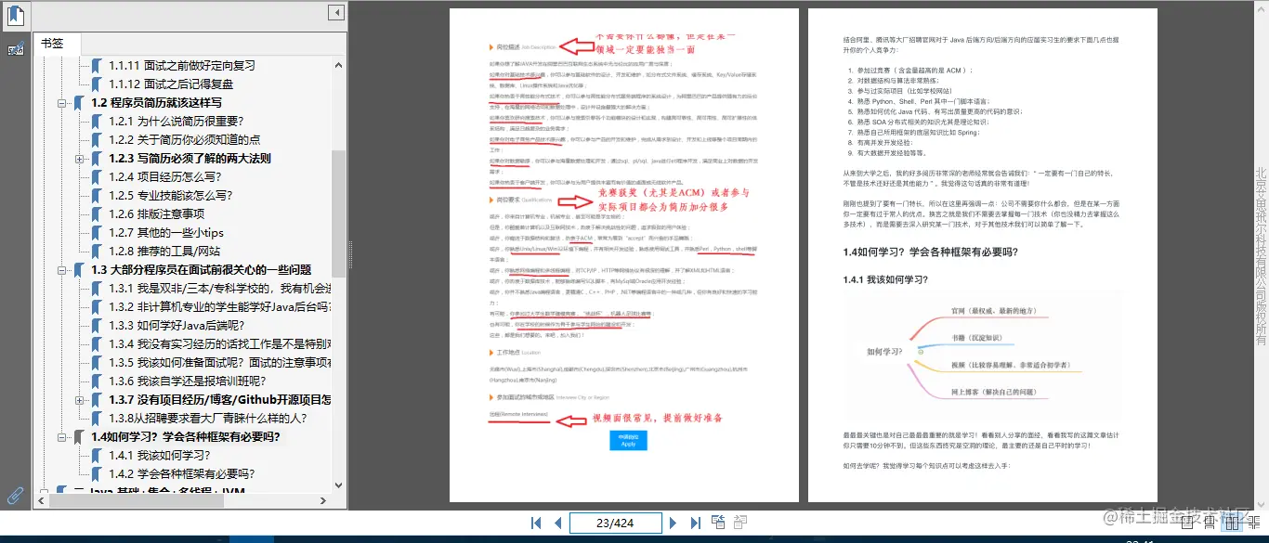The width and height of the screenshot is (1269, 543).
Task: Open bookmark 1.3.7 没有项目经历/博客/Github
Action: click(x=219, y=400)
